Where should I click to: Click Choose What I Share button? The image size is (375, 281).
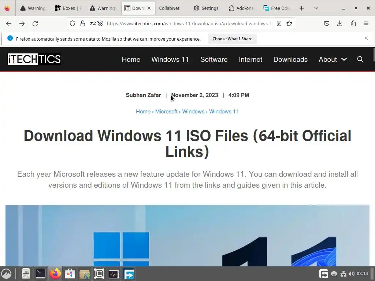(232, 39)
